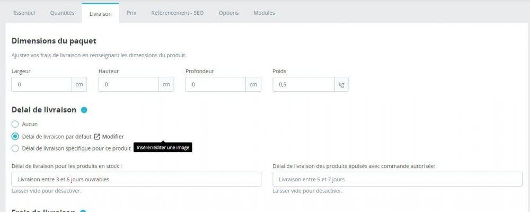
Task: Open the Modifier link
Action: pos(113,137)
